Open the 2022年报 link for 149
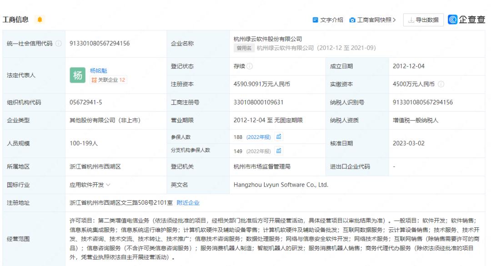Image resolution: width=491 pixels, height=266 pixels. [x=258, y=151]
